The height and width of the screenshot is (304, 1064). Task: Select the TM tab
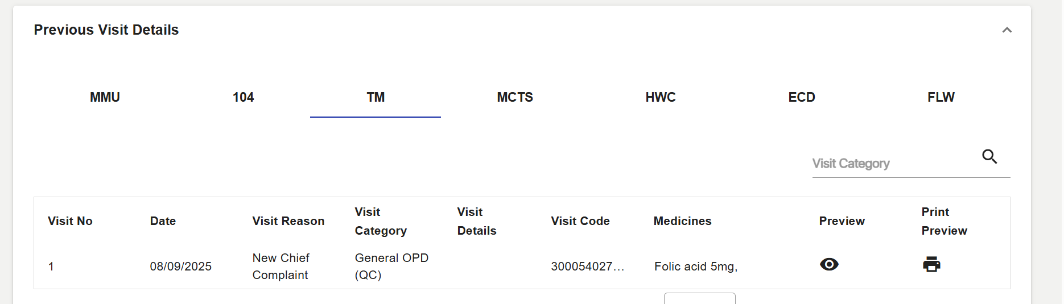coord(376,97)
